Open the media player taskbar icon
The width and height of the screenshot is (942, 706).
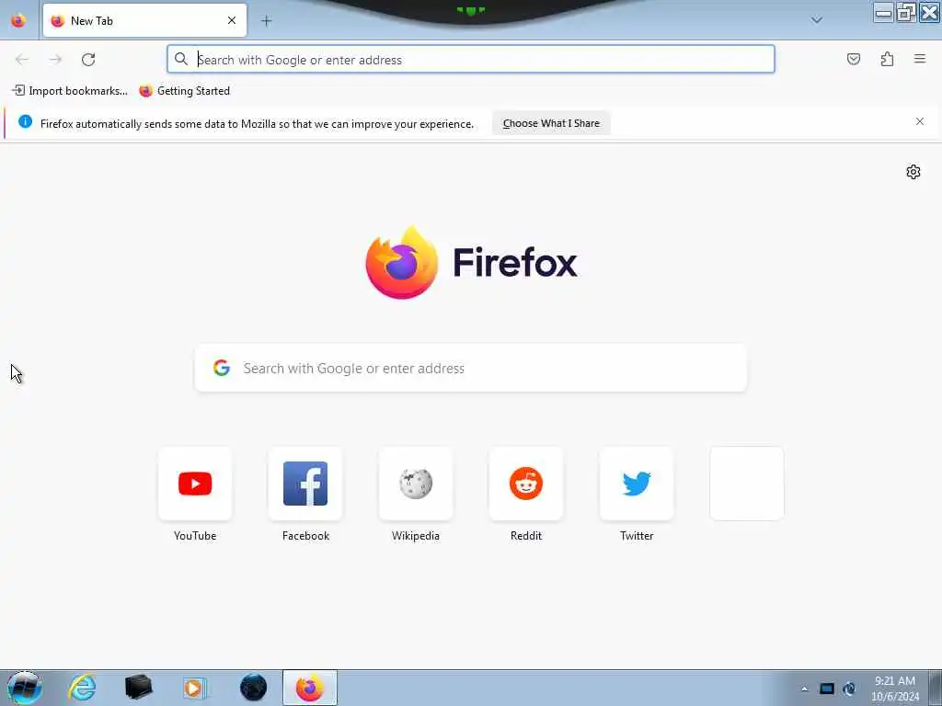(194, 688)
